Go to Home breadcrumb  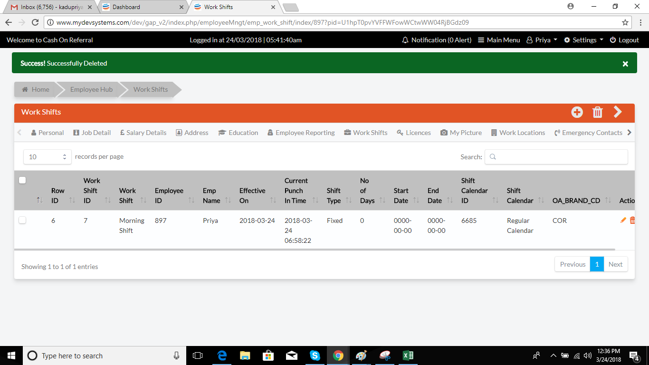tap(36, 89)
